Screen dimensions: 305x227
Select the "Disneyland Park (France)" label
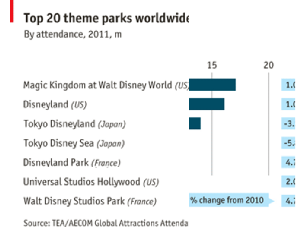pos(72,163)
